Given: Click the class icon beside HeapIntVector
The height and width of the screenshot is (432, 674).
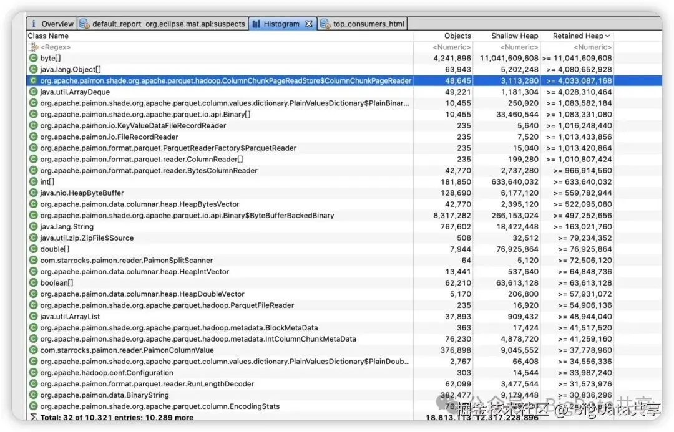Looking at the screenshot, I should (x=33, y=271).
